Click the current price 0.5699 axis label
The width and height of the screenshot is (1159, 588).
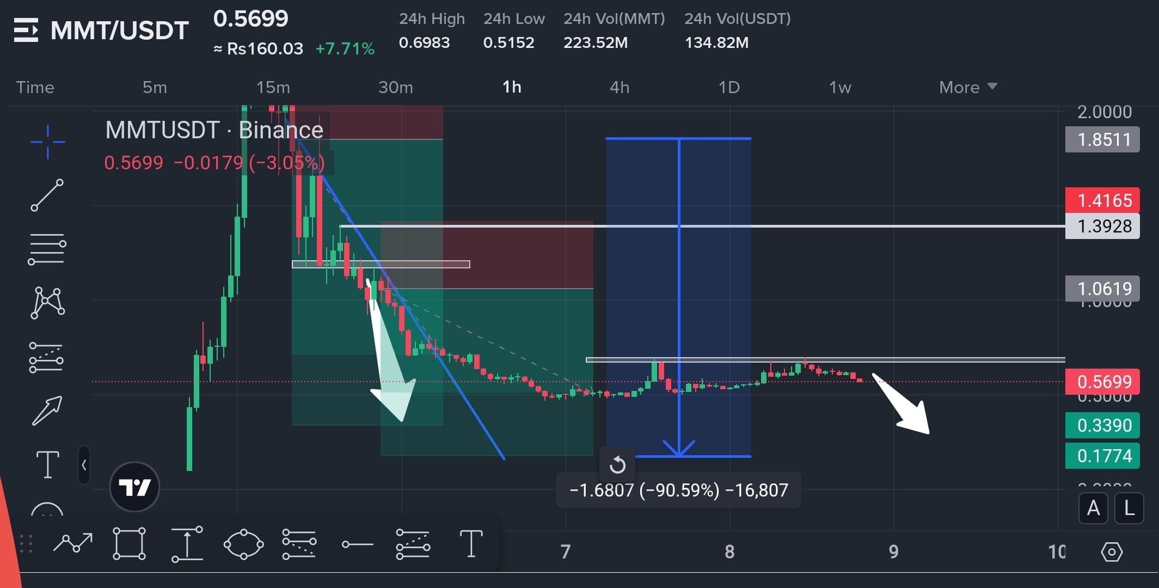1102,382
